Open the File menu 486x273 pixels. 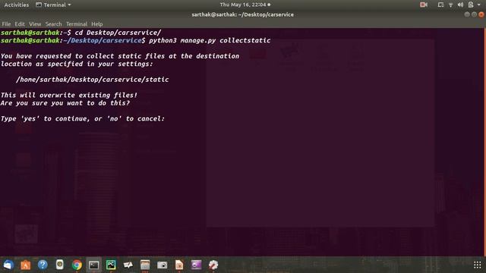pos(6,24)
